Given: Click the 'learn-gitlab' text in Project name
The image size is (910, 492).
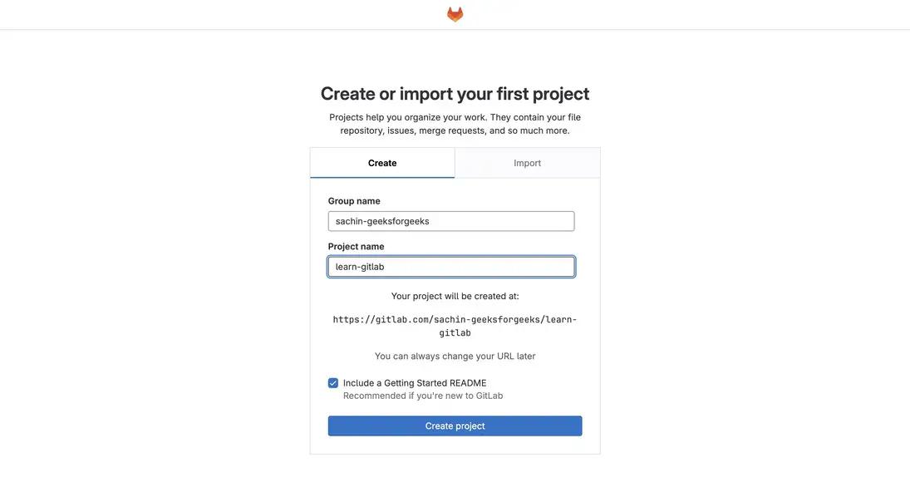Looking at the screenshot, I should tap(360, 267).
